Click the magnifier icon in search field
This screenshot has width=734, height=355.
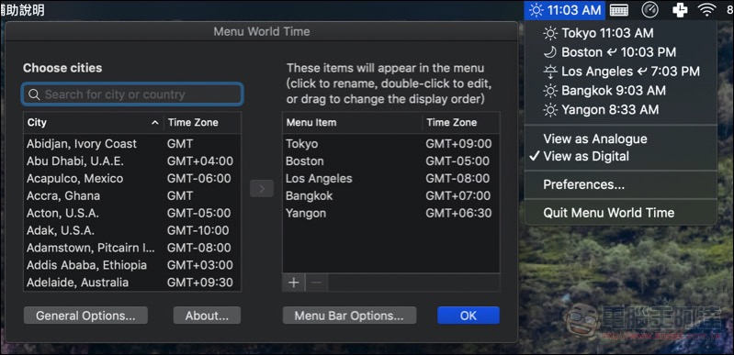34,94
